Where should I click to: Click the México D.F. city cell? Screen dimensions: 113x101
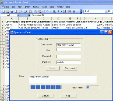point(78,28)
